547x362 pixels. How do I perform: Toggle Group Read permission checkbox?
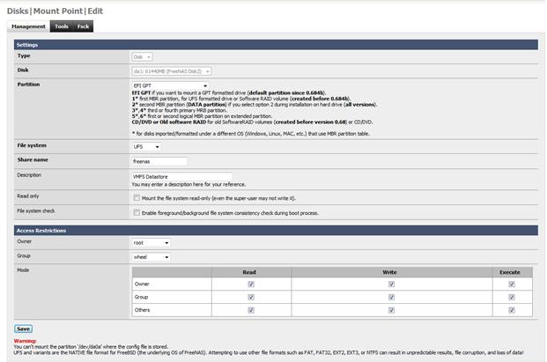click(251, 298)
